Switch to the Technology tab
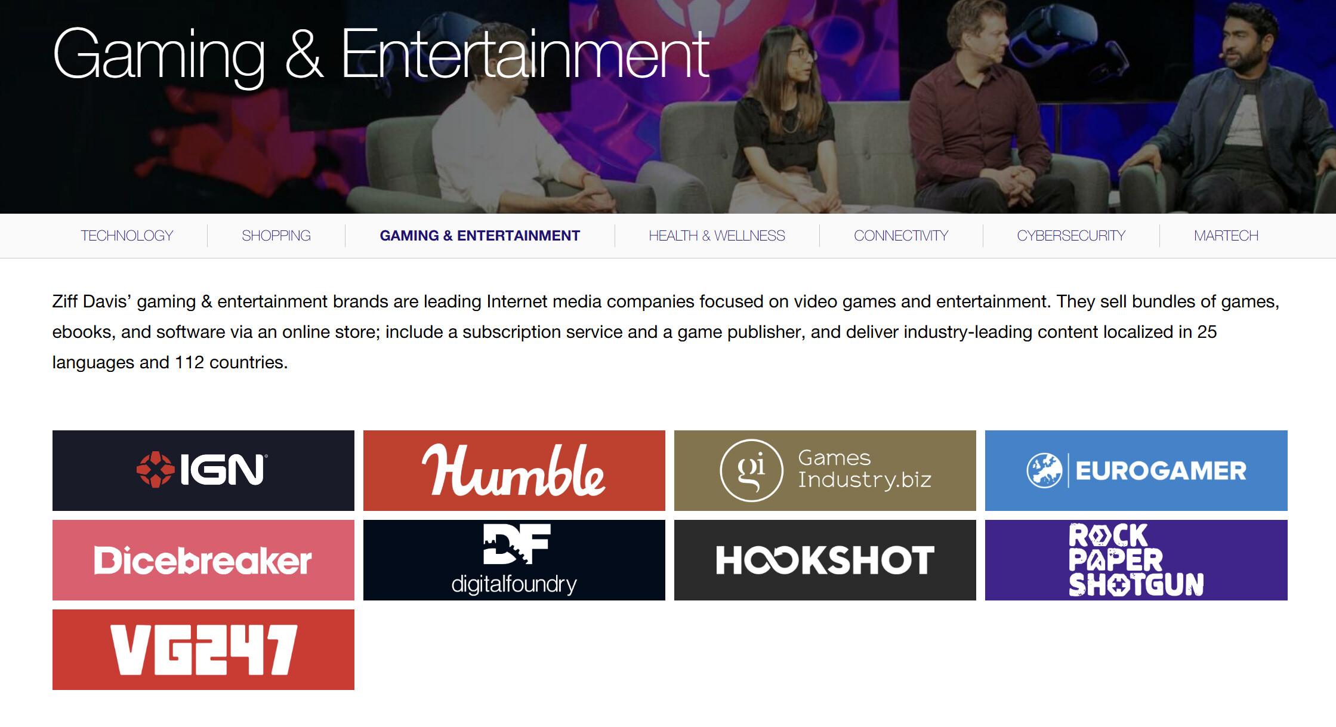The image size is (1336, 727). coord(127,236)
